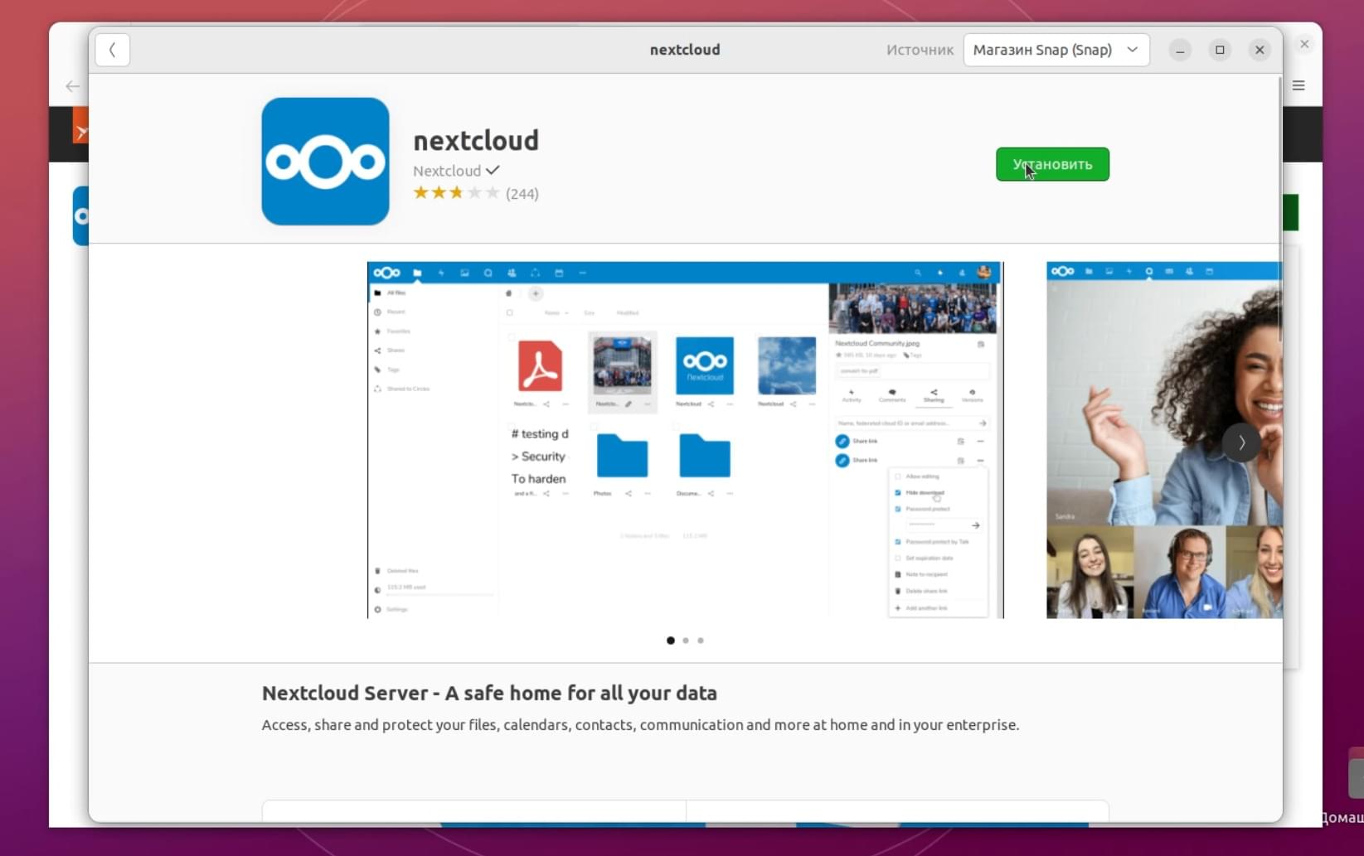Screen dimensions: 1364x856
Task: Advance the screenshot carousel with the next arrow
Action: (1241, 443)
